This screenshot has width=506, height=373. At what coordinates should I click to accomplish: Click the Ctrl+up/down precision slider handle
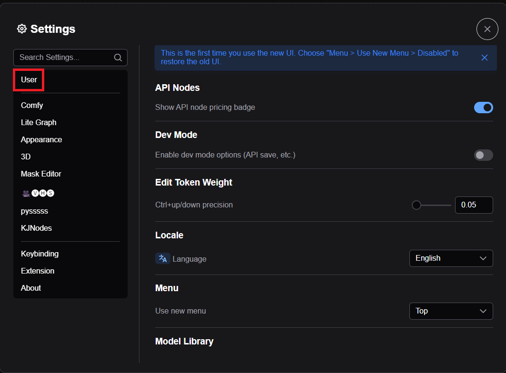click(x=417, y=205)
